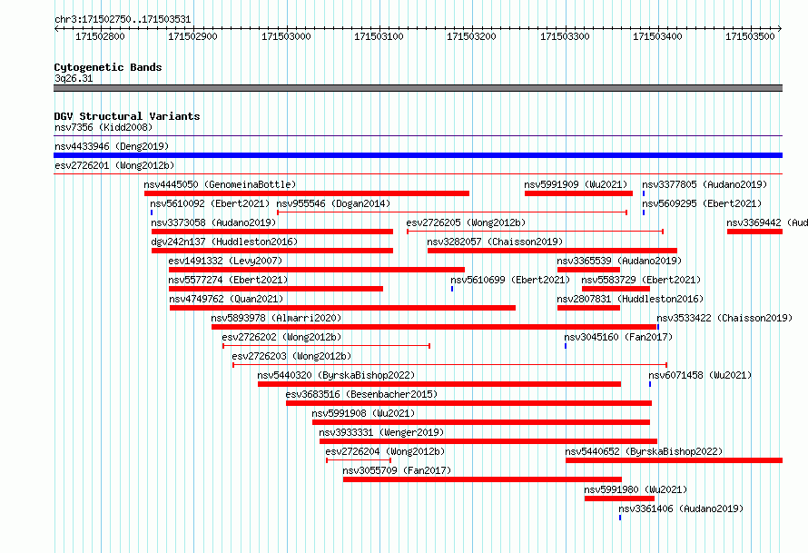Select the esv2726203 (Wong2012b) label

(291, 356)
